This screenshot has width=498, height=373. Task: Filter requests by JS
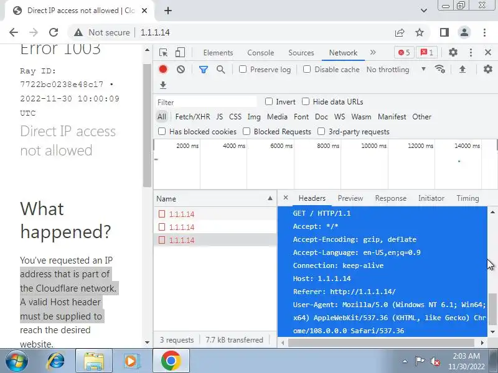click(x=220, y=117)
